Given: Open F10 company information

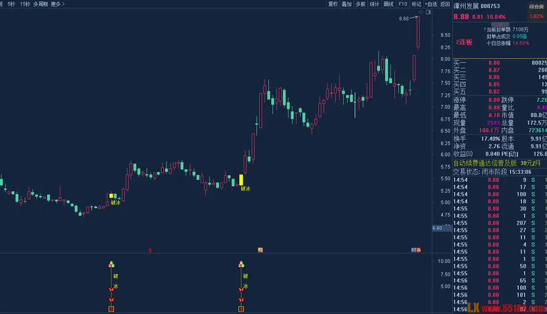Looking at the screenshot, I should (x=403, y=4).
